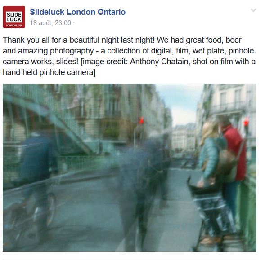Click the post text paragraph
The height and width of the screenshot is (260, 261).
point(129,56)
